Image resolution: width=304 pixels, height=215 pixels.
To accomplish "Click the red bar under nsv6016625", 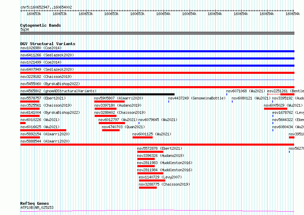I will point(43,130).
